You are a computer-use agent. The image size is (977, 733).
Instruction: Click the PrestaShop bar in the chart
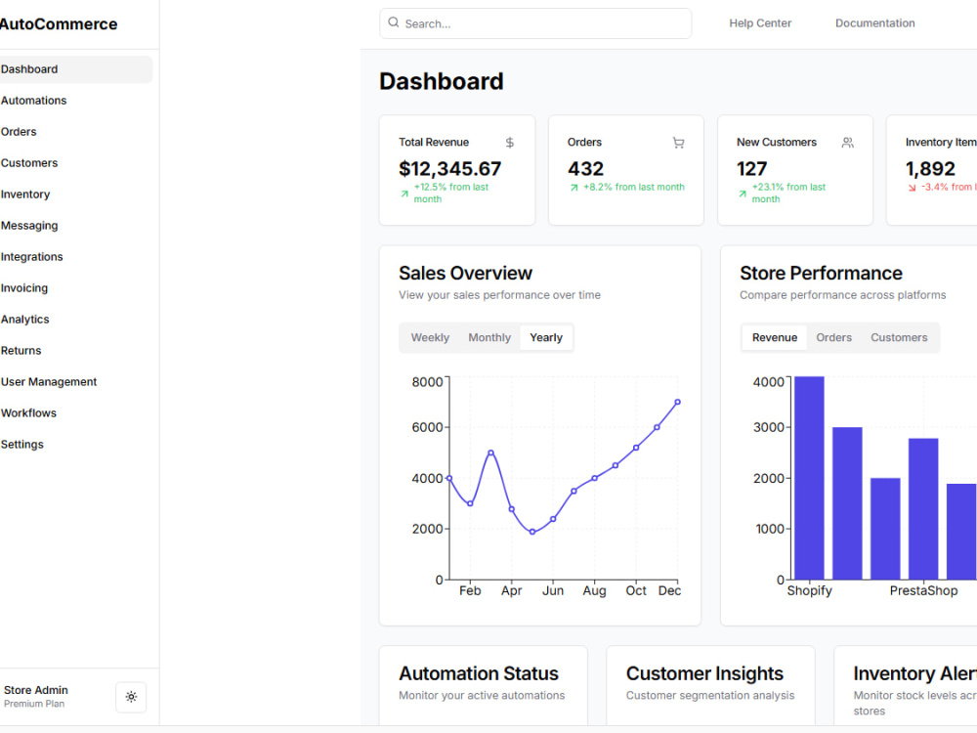click(x=923, y=508)
